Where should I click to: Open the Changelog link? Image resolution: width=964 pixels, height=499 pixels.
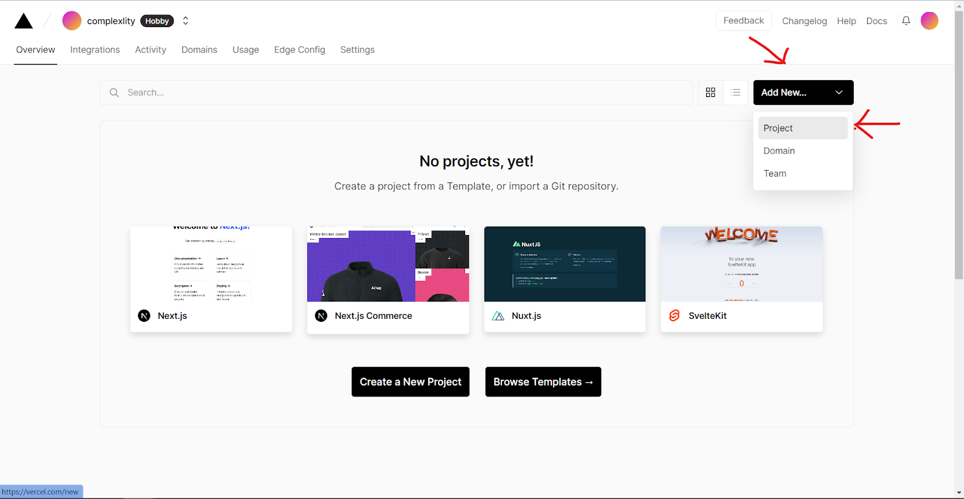click(x=804, y=21)
